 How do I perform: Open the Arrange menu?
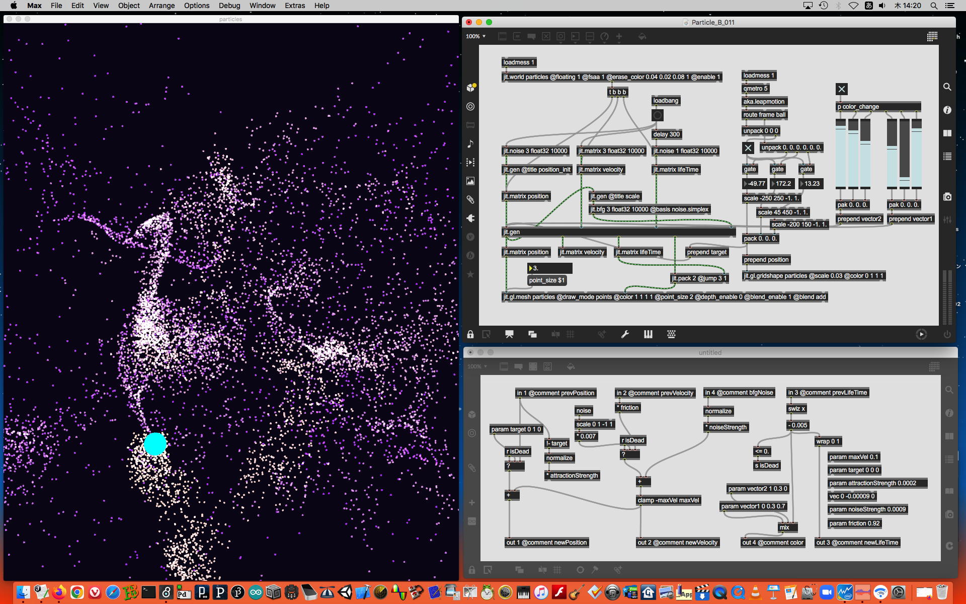pyautogui.click(x=162, y=6)
